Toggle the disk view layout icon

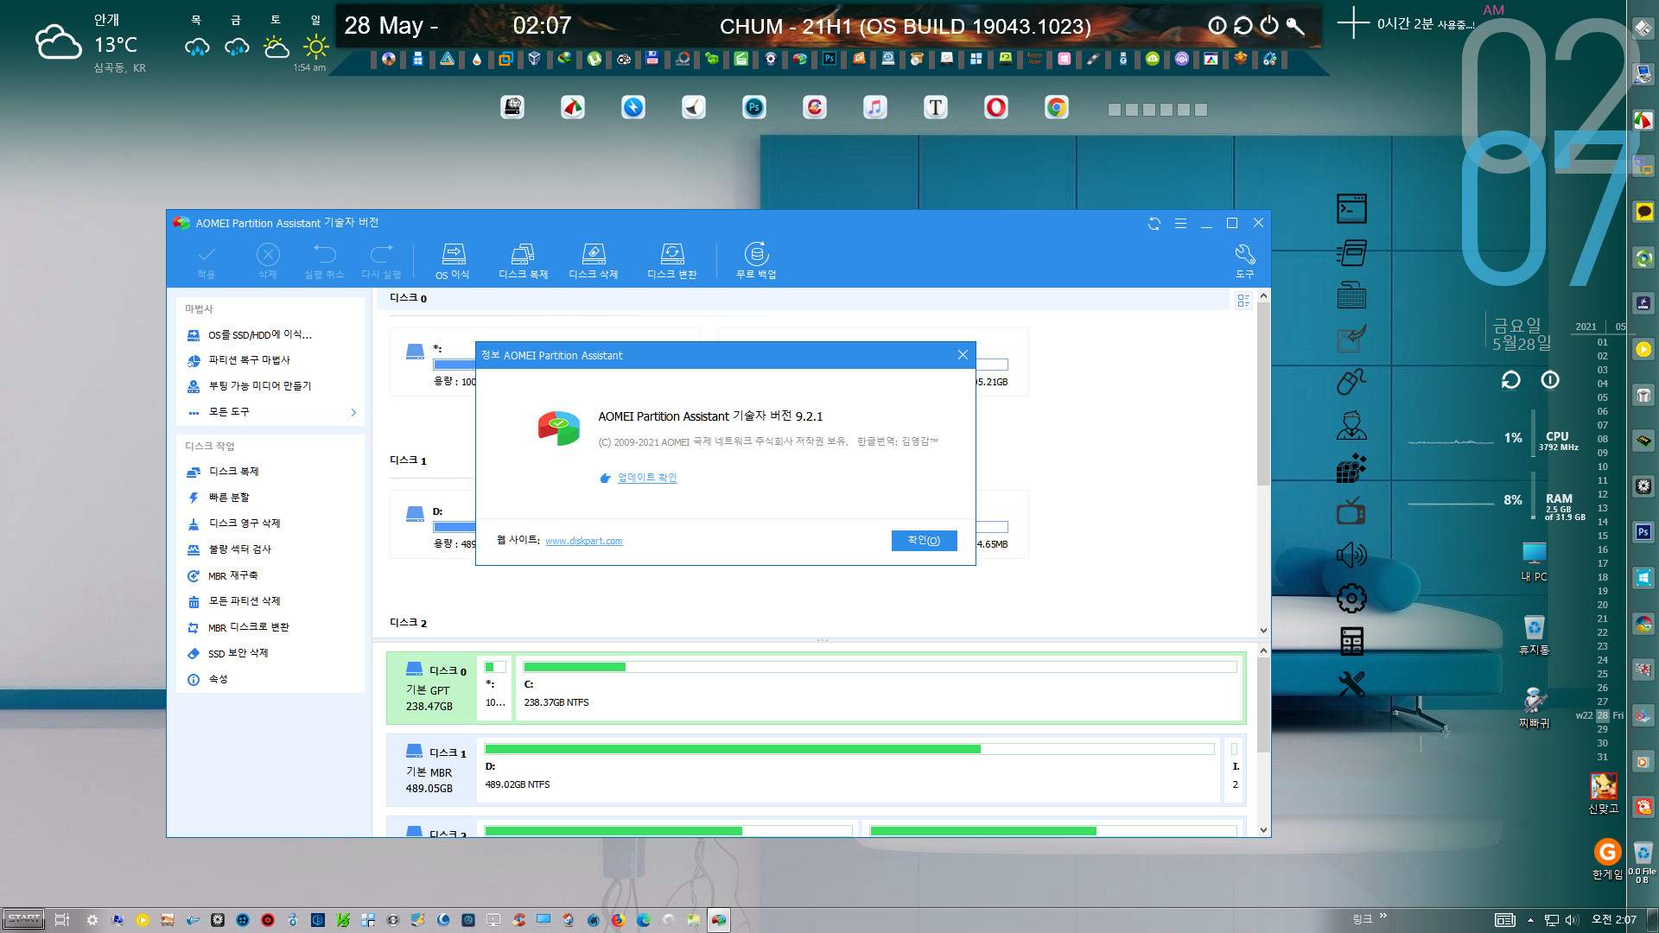(x=1243, y=301)
